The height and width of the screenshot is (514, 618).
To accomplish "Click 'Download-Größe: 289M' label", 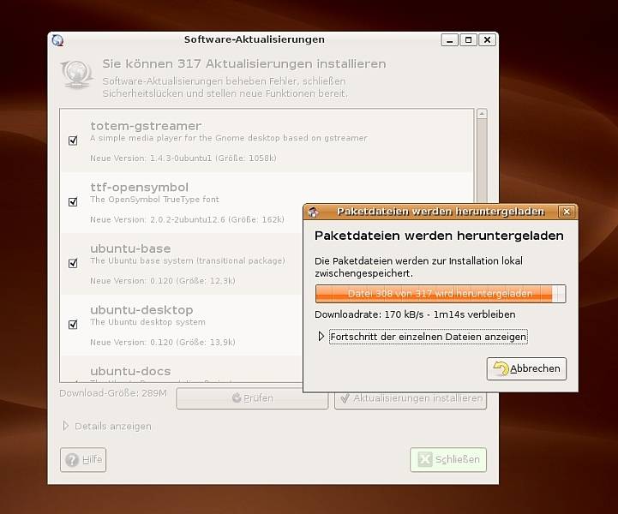I will click(113, 393).
